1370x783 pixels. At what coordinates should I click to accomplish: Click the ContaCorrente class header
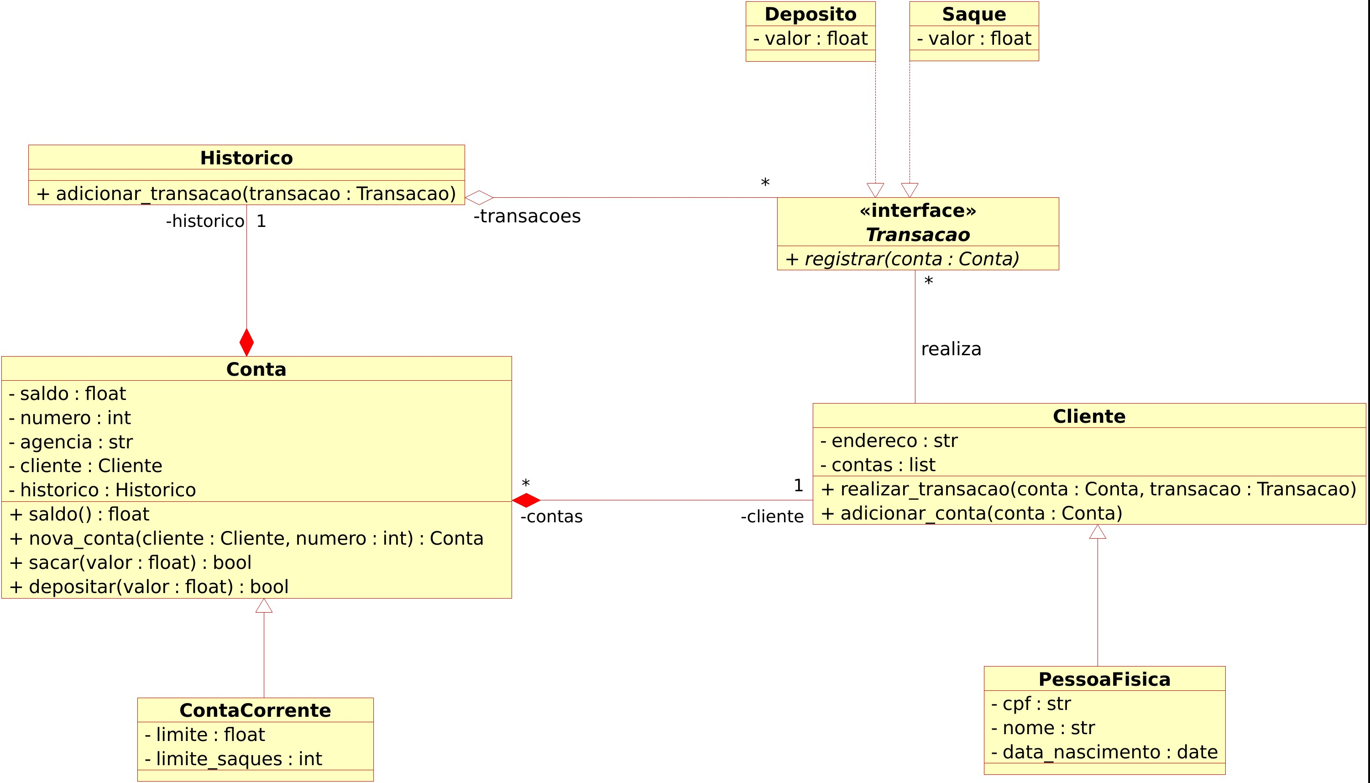pyautogui.click(x=255, y=709)
